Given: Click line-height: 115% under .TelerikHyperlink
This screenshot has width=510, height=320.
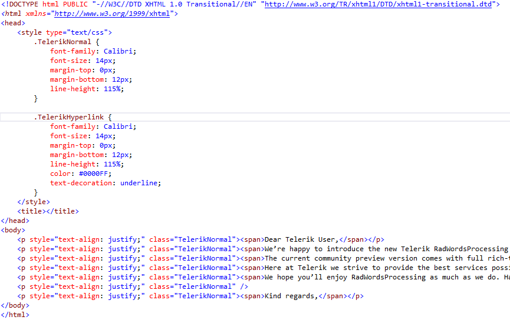Looking at the screenshot, I should pos(87,164).
